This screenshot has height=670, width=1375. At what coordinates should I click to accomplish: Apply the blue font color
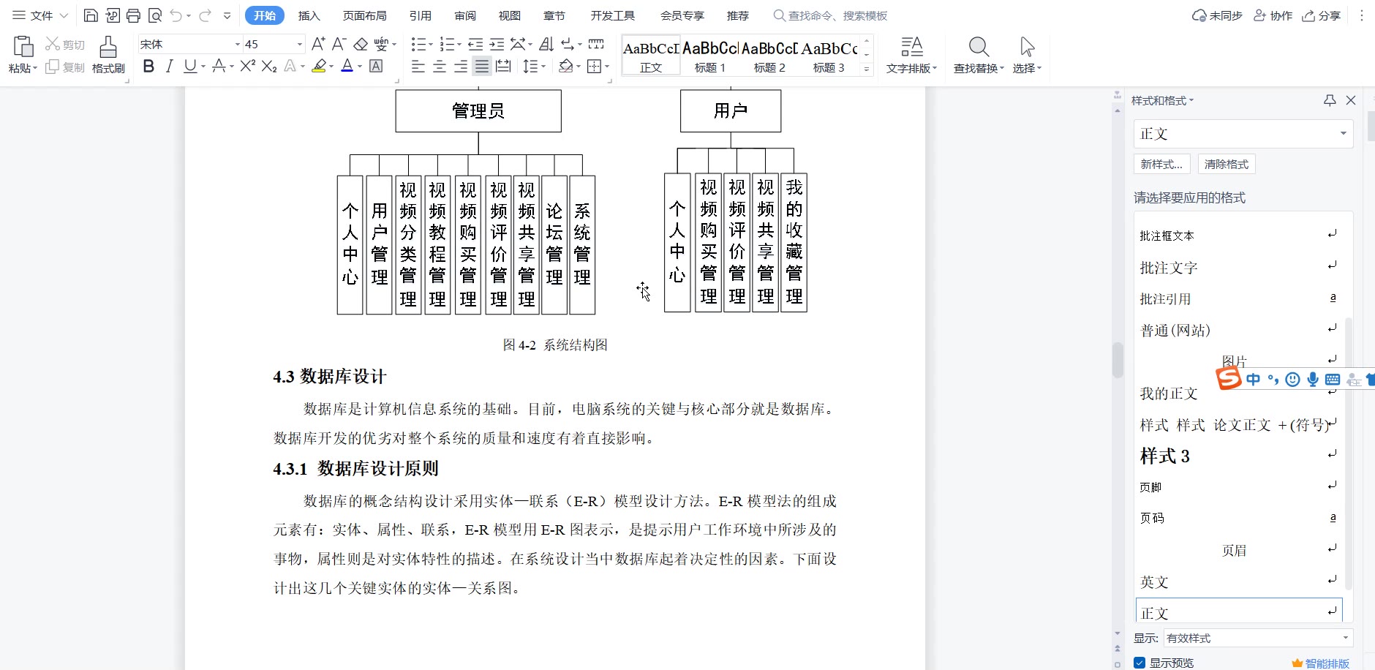tap(347, 67)
